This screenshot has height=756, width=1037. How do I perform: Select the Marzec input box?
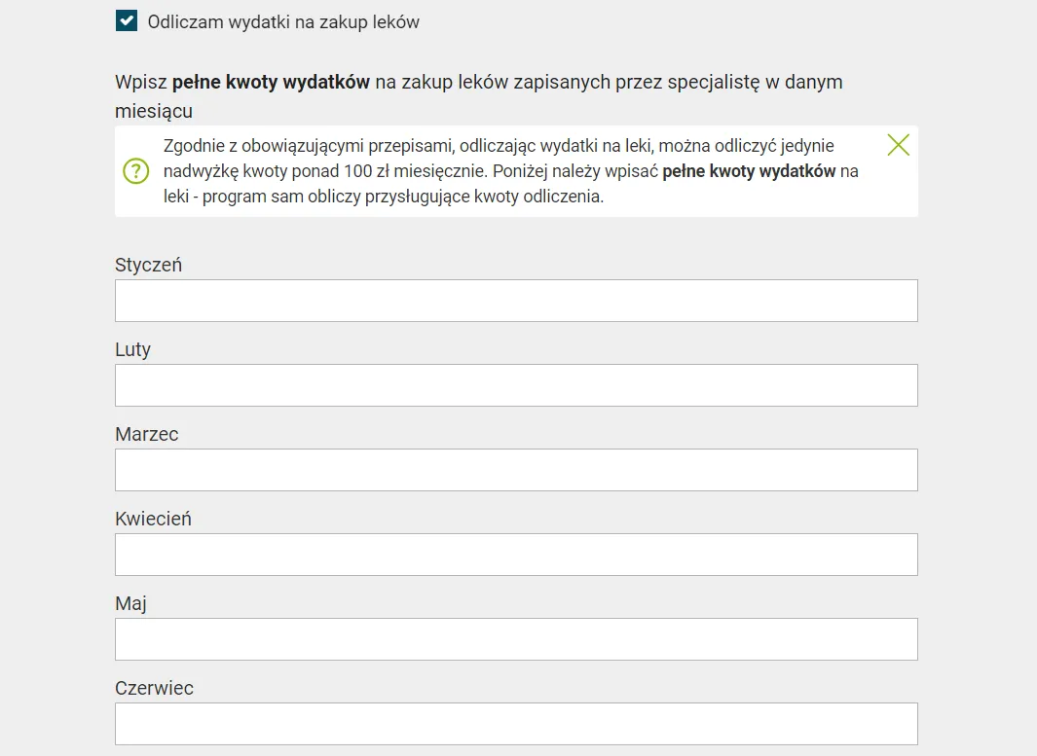516,470
